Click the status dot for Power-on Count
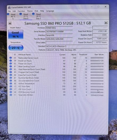 [11, 63]
